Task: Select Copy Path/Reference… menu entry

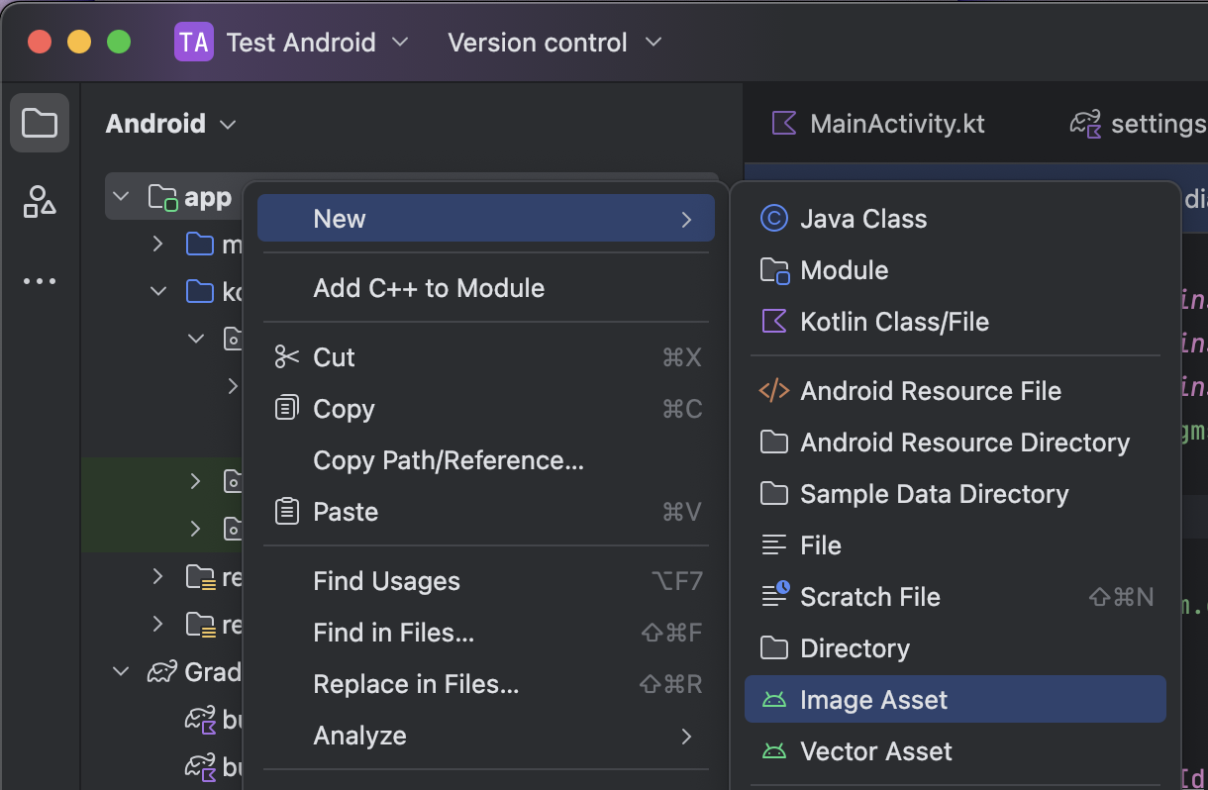Action: (486, 460)
